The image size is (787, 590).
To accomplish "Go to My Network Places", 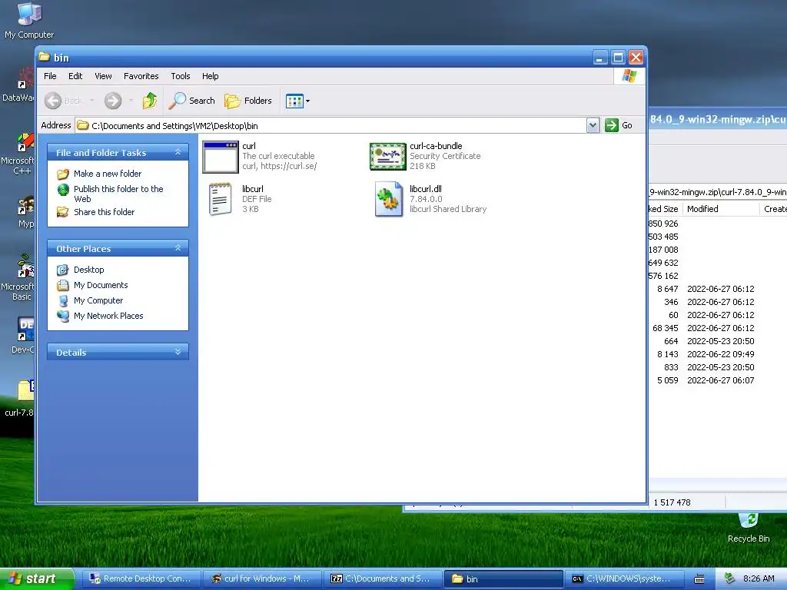I will pos(108,316).
